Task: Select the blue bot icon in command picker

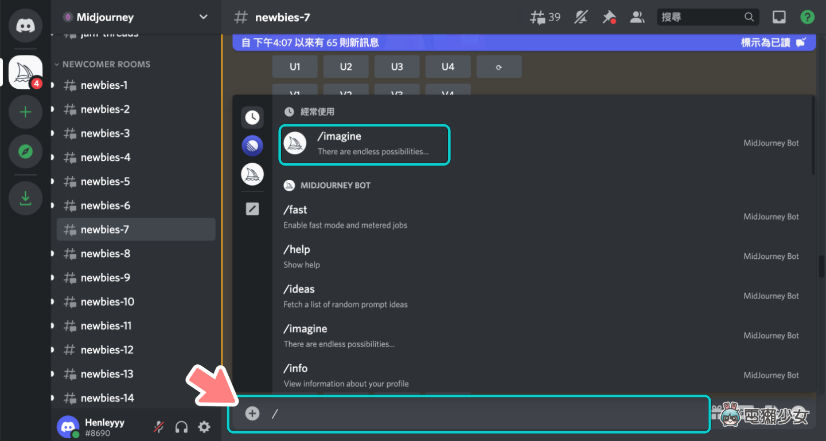Action: [252, 145]
